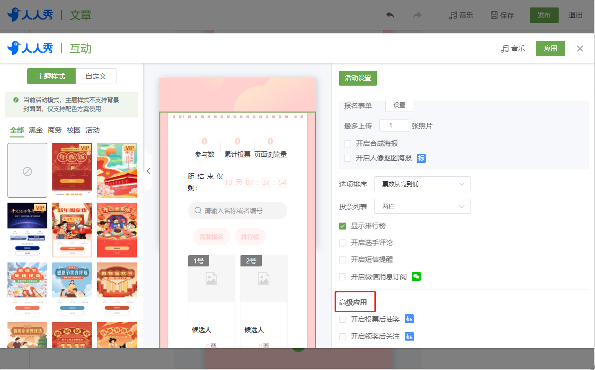Open 音乐 in the background editor toolbar
This screenshot has width=595, height=370.
pyautogui.click(x=461, y=15)
